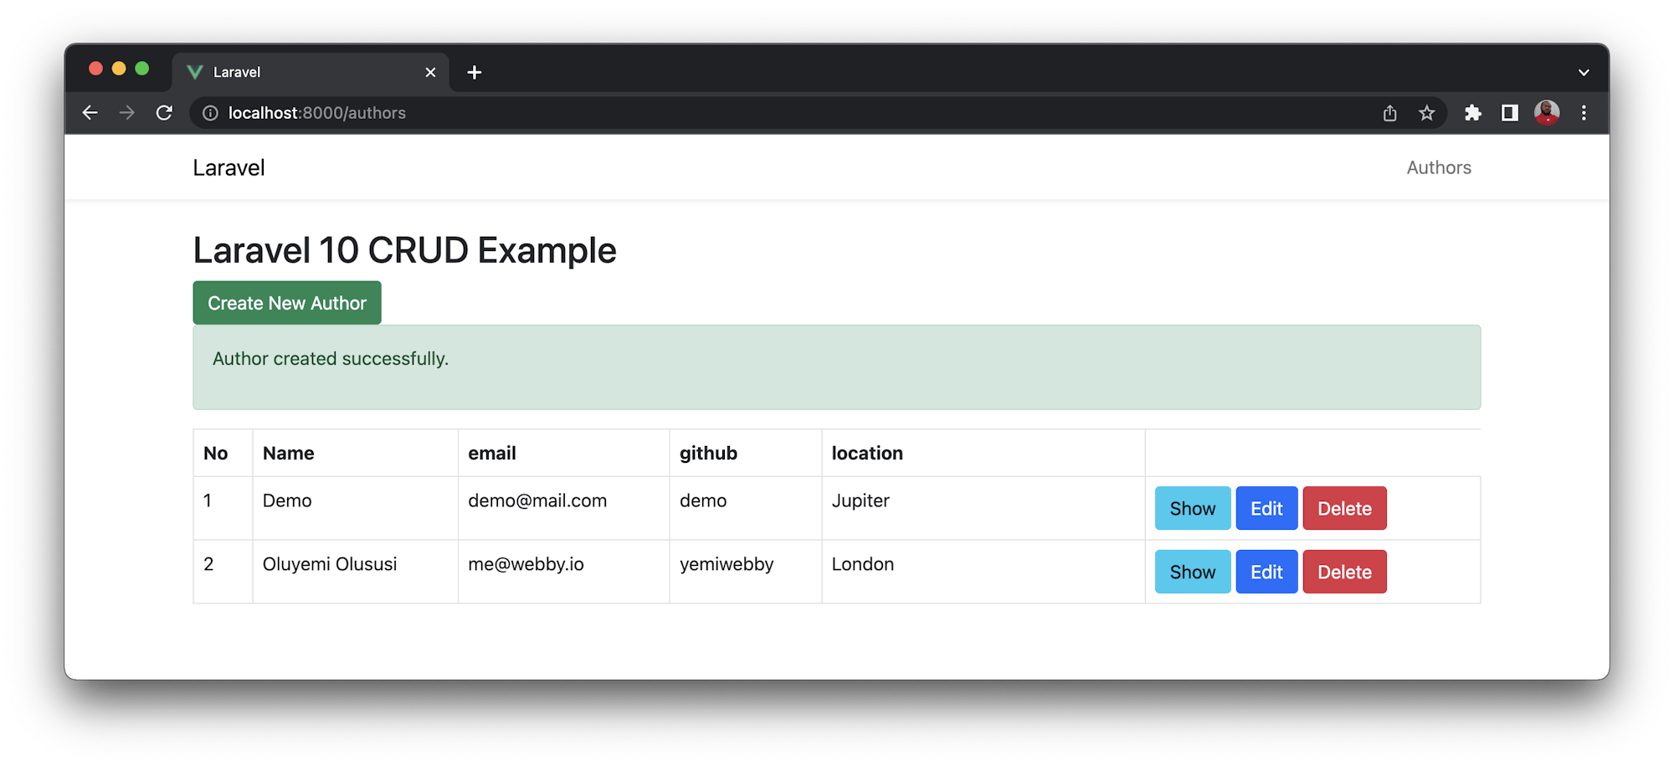This screenshot has height=765, width=1674.
Task: Open the extensions puzzle icon
Action: [x=1472, y=113]
